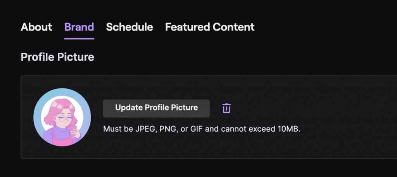Click the JPEG, PNG, GIF file requirement text
This screenshot has width=397, height=177.
click(202, 129)
